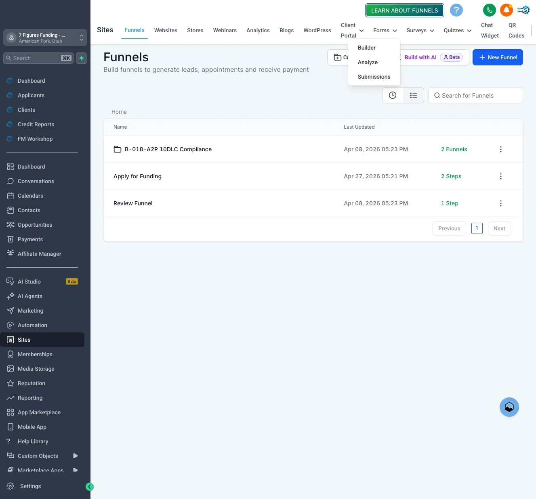Open the orange notifications bell
Viewport: 536px width, 499px height.
coord(507,10)
